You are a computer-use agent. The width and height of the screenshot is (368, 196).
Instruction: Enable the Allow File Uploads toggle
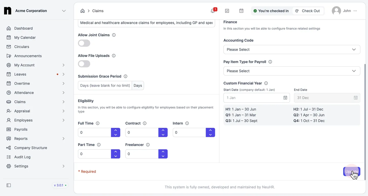(x=84, y=64)
